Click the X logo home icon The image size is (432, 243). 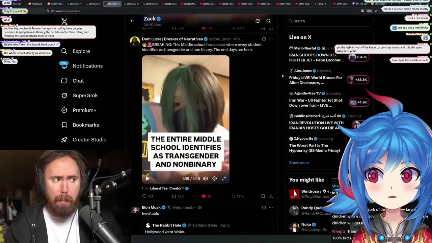[x=64, y=22]
